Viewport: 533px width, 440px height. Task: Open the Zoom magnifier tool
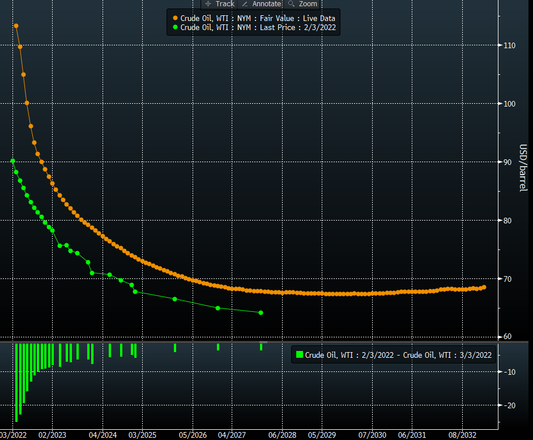click(302, 4)
